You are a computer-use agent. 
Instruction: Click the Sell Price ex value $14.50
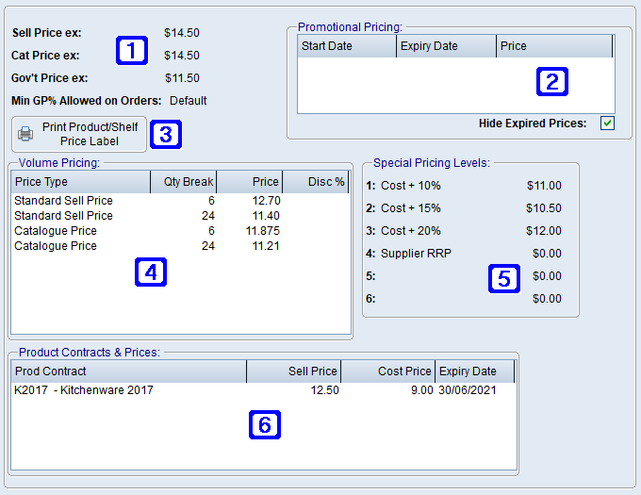(x=182, y=33)
